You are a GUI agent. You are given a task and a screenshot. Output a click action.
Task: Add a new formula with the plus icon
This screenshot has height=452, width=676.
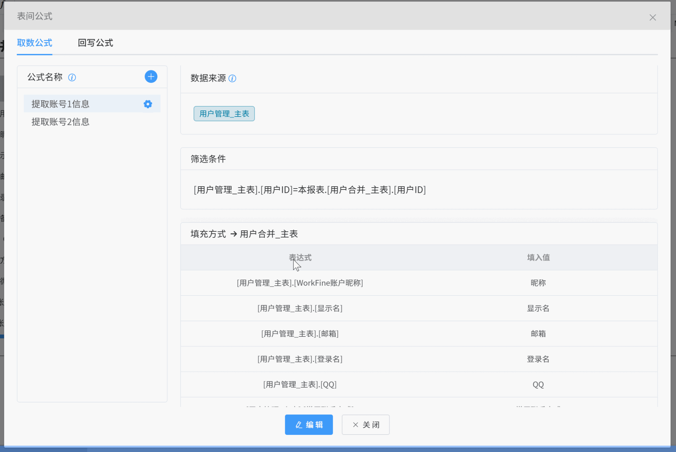click(x=151, y=77)
